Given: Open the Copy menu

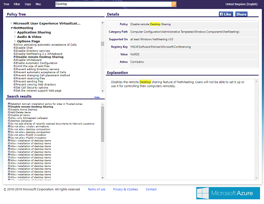Looking at the screenshot, I should pos(28,4).
